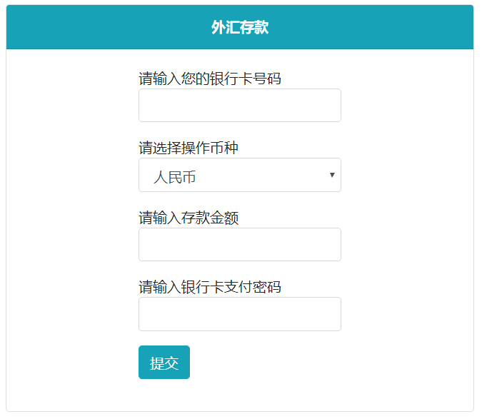Click the dropdown arrow beside 人民币
This screenshot has height=419, width=482.
[x=332, y=176]
